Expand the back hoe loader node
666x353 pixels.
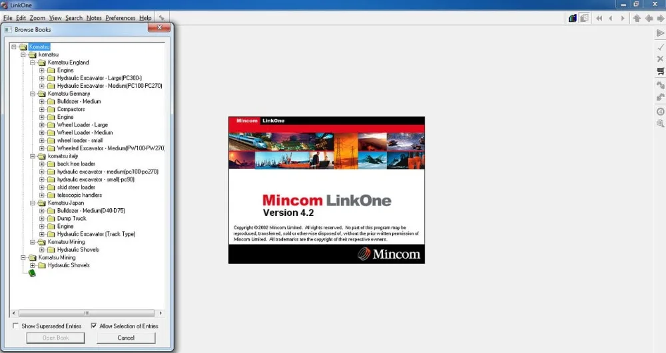click(41, 164)
